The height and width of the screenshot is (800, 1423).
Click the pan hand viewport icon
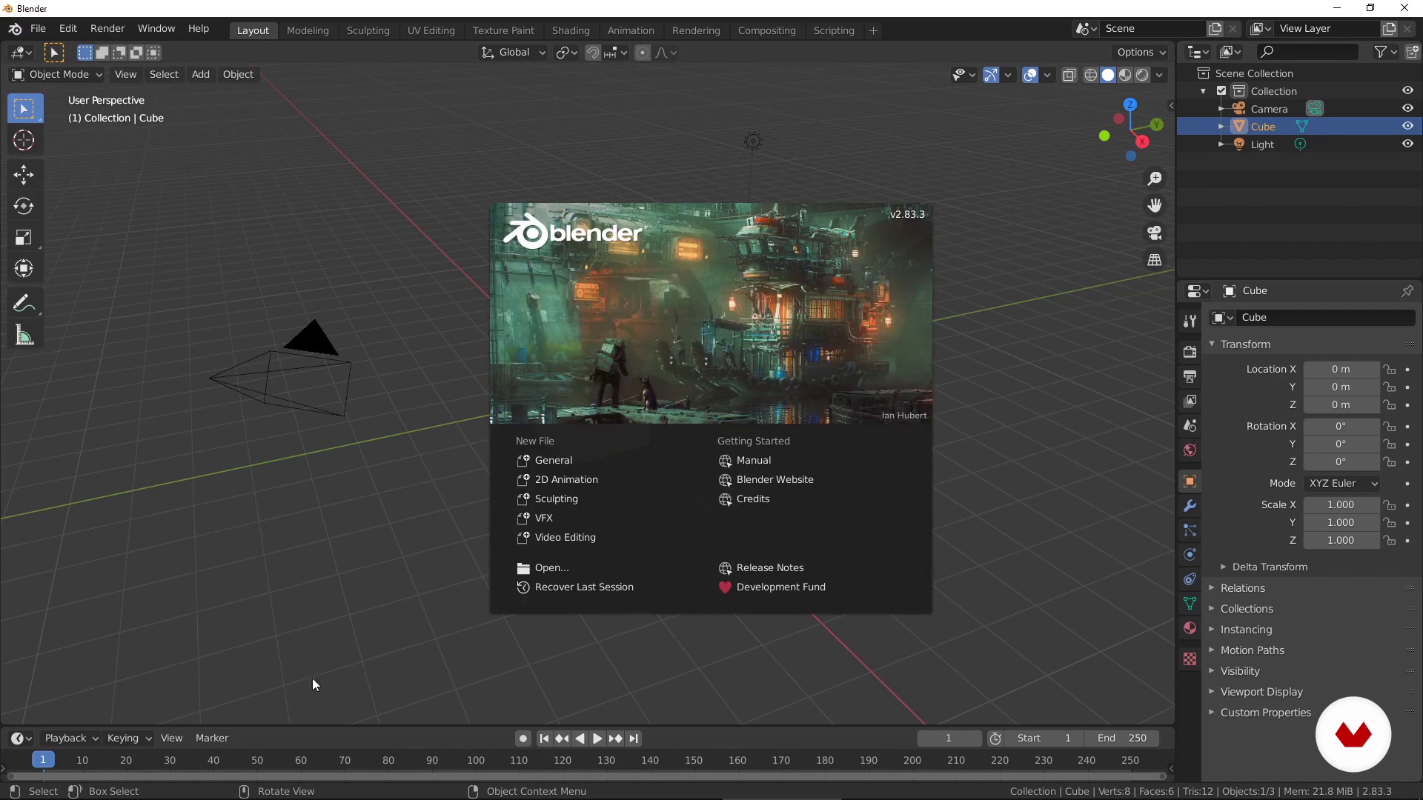pyautogui.click(x=1155, y=206)
